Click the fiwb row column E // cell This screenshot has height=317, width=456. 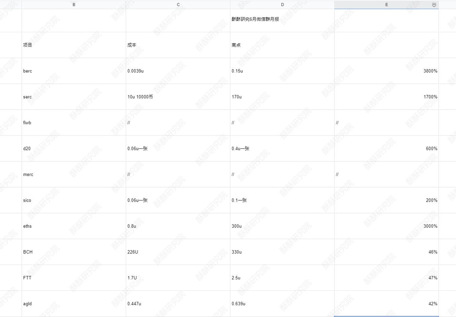tap(386, 123)
